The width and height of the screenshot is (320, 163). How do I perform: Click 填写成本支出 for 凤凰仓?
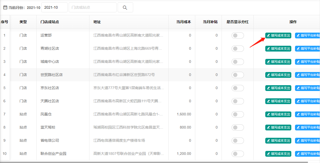278,114
